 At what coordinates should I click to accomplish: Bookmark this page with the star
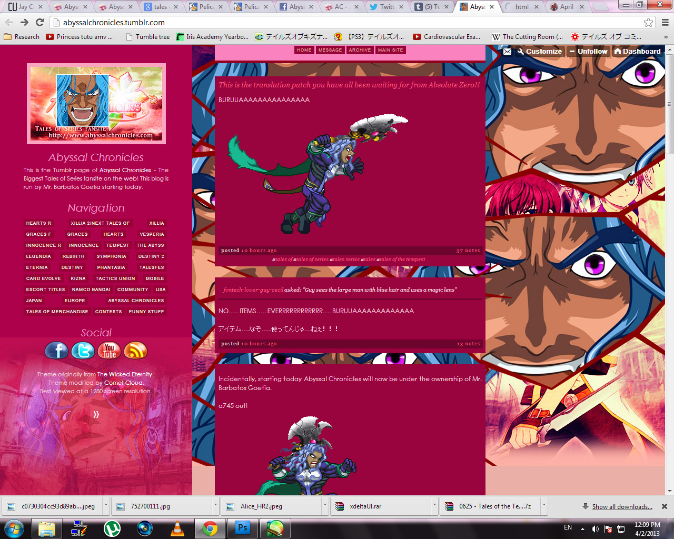[649, 22]
